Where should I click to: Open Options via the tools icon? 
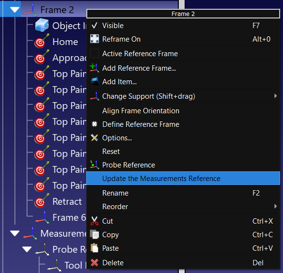pos(94,138)
